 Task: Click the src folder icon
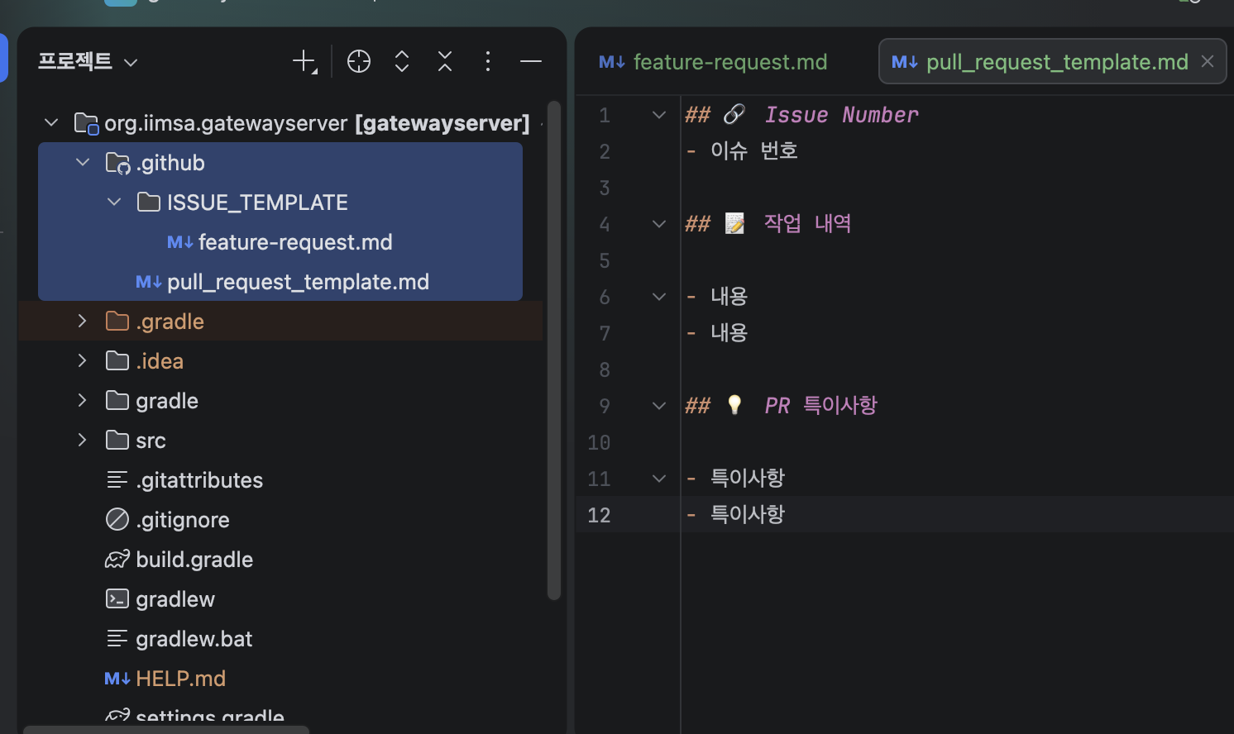click(117, 441)
